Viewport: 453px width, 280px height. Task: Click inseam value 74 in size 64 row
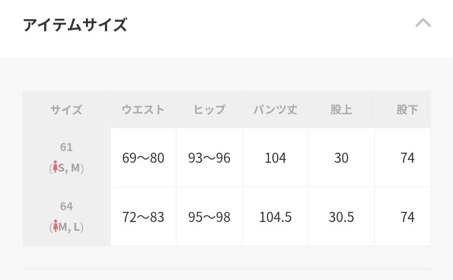tap(407, 217)
